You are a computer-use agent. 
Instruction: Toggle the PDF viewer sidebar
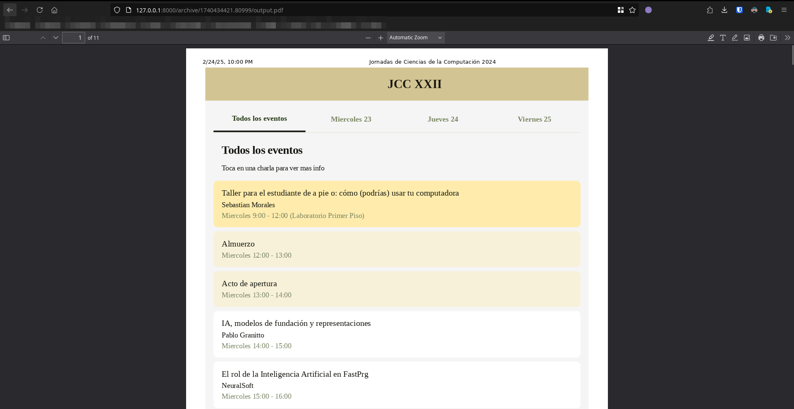click(6, 38)
